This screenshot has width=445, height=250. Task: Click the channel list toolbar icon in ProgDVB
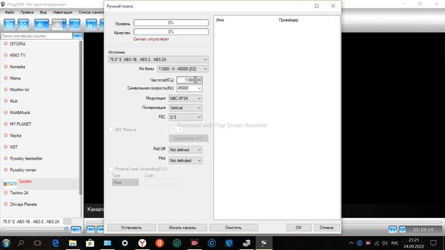click(x=9, y=24)
